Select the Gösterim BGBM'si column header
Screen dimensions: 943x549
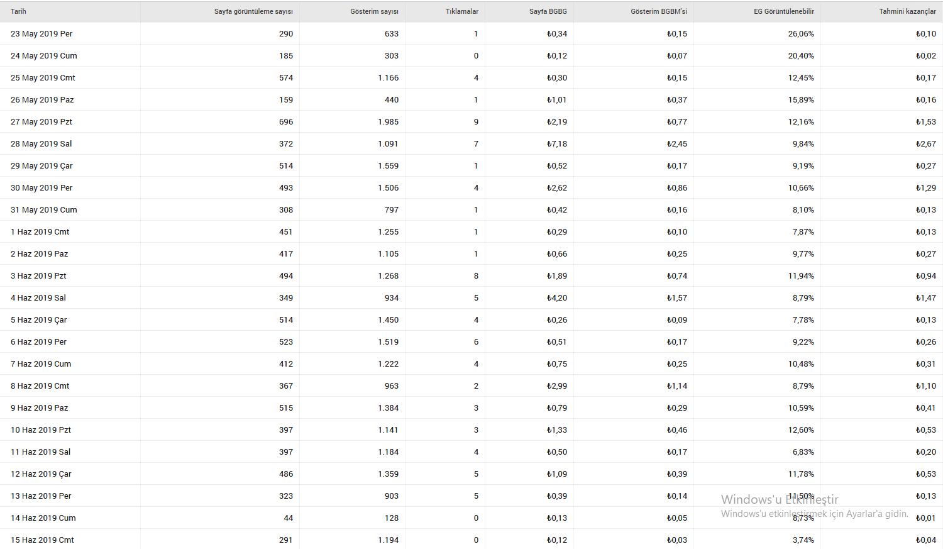(659, 11)
